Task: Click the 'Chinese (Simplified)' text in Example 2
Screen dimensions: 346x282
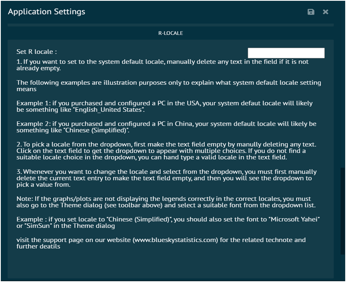Action: 95,130
